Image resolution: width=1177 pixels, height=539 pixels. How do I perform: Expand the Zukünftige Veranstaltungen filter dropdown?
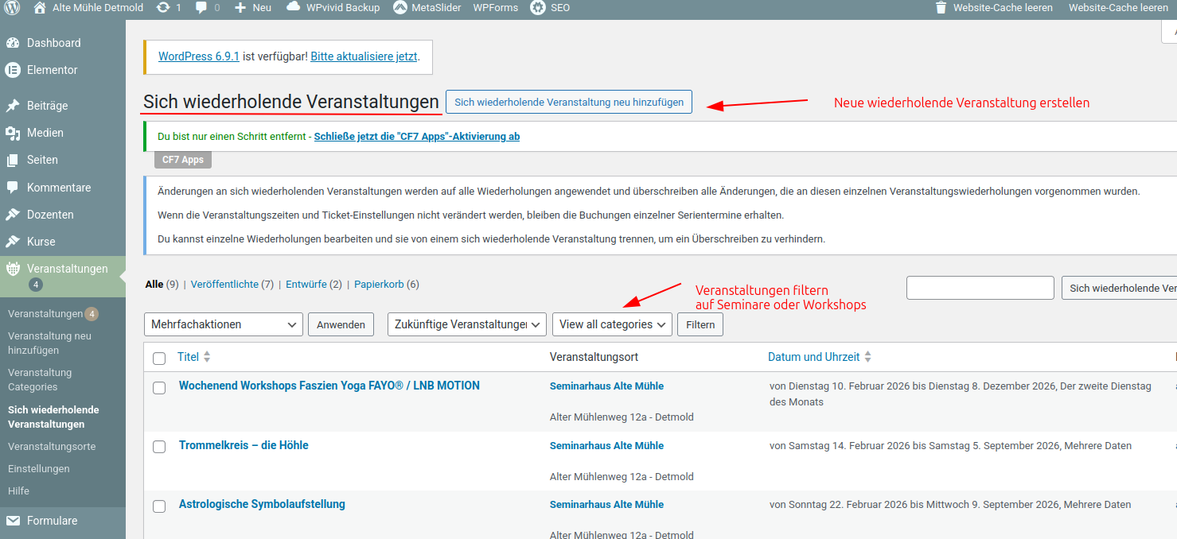(x=466, y=324)
